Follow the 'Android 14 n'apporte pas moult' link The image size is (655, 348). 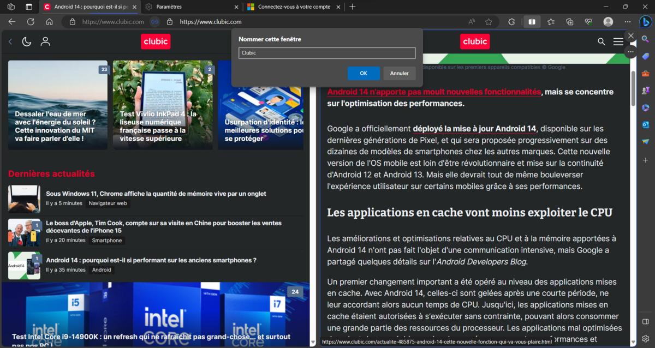point(434,92)
